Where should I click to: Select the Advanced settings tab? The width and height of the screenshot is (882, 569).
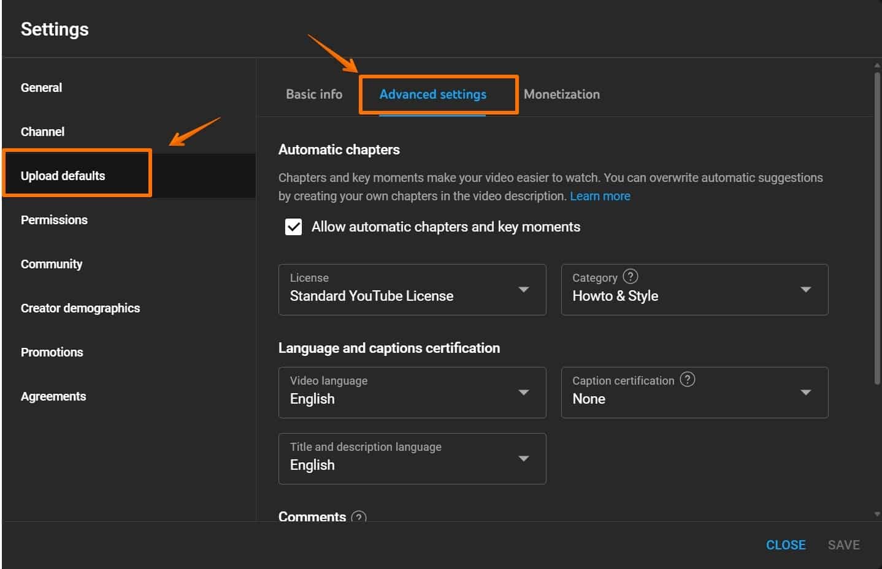432,94
